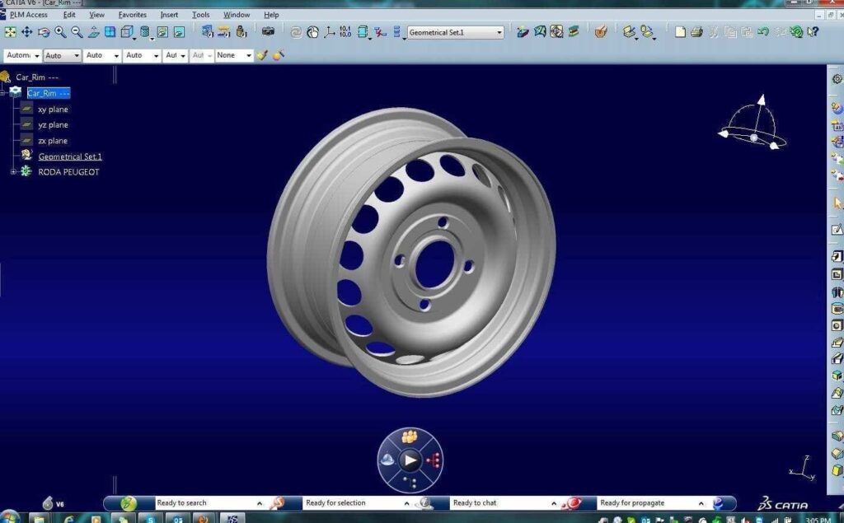Click the Ready for selection field
Image resolution: width=844 pixels, height=523 pixels.
tap(353, 503)
